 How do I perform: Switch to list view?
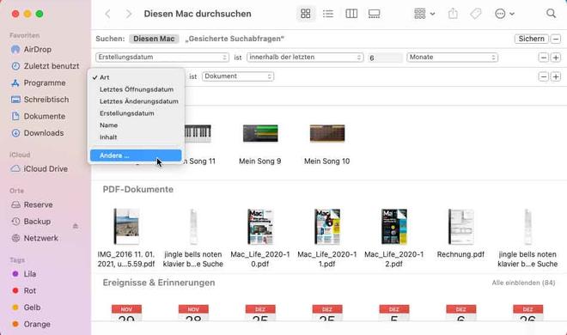coord(328,14)
